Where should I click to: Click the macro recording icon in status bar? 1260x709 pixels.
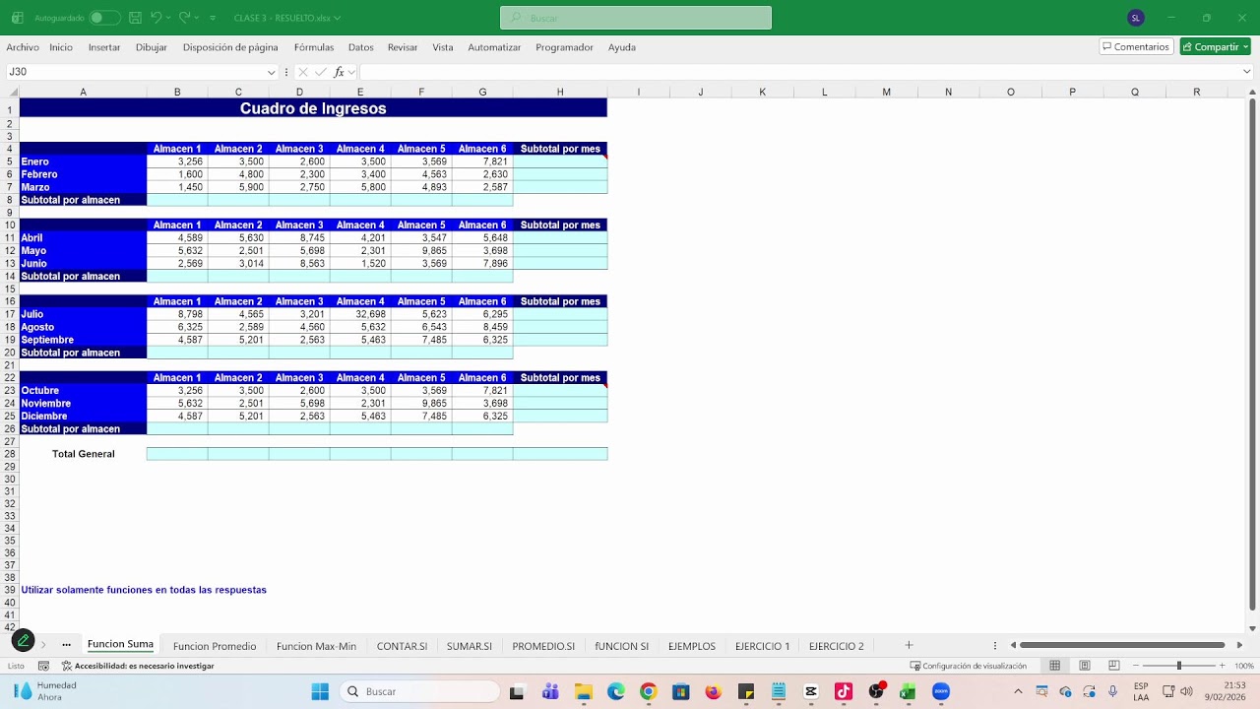[43, 666]
